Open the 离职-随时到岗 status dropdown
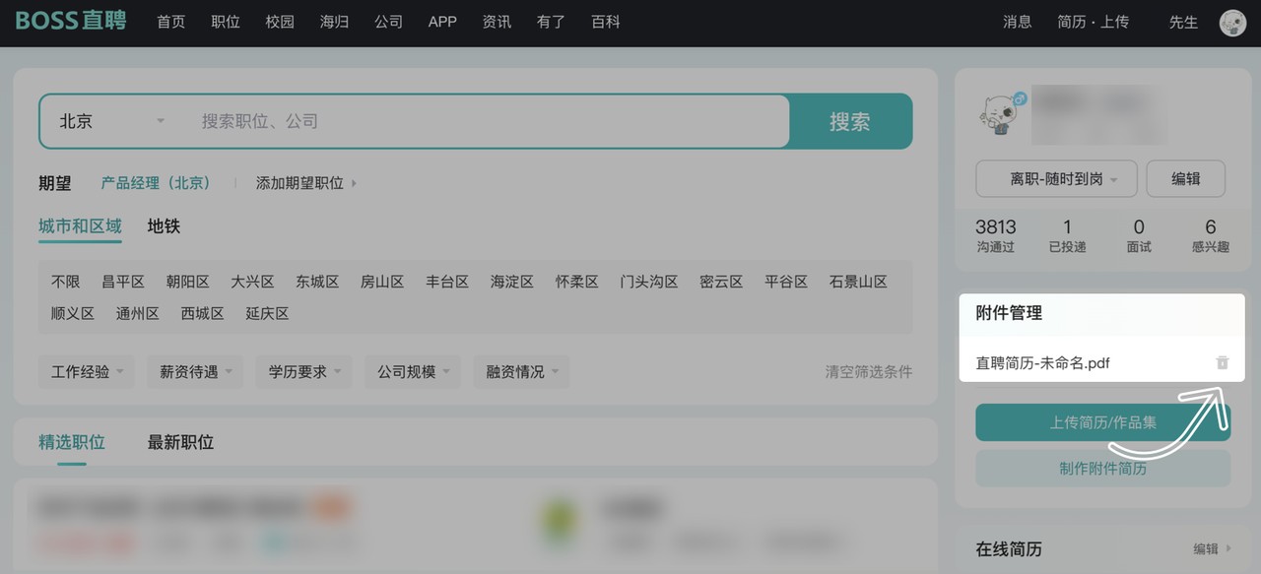This screenshot has height=574, width=1261. pos(1056,179)
